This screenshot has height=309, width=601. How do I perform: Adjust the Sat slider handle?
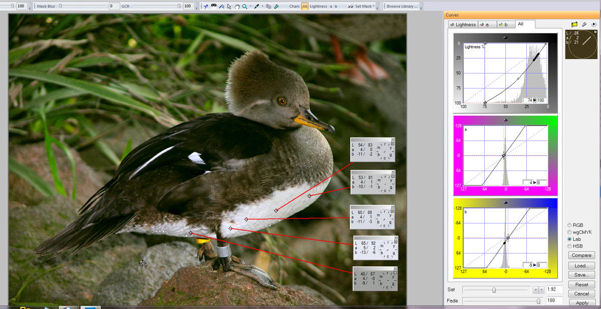494,289
